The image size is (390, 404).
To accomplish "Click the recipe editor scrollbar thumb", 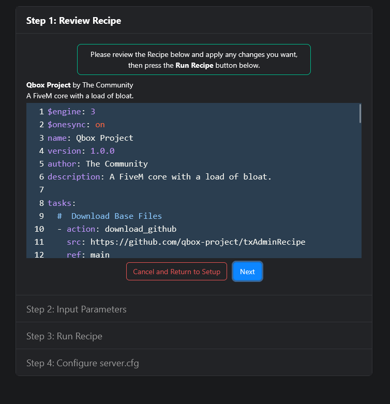I will point(359,114).
